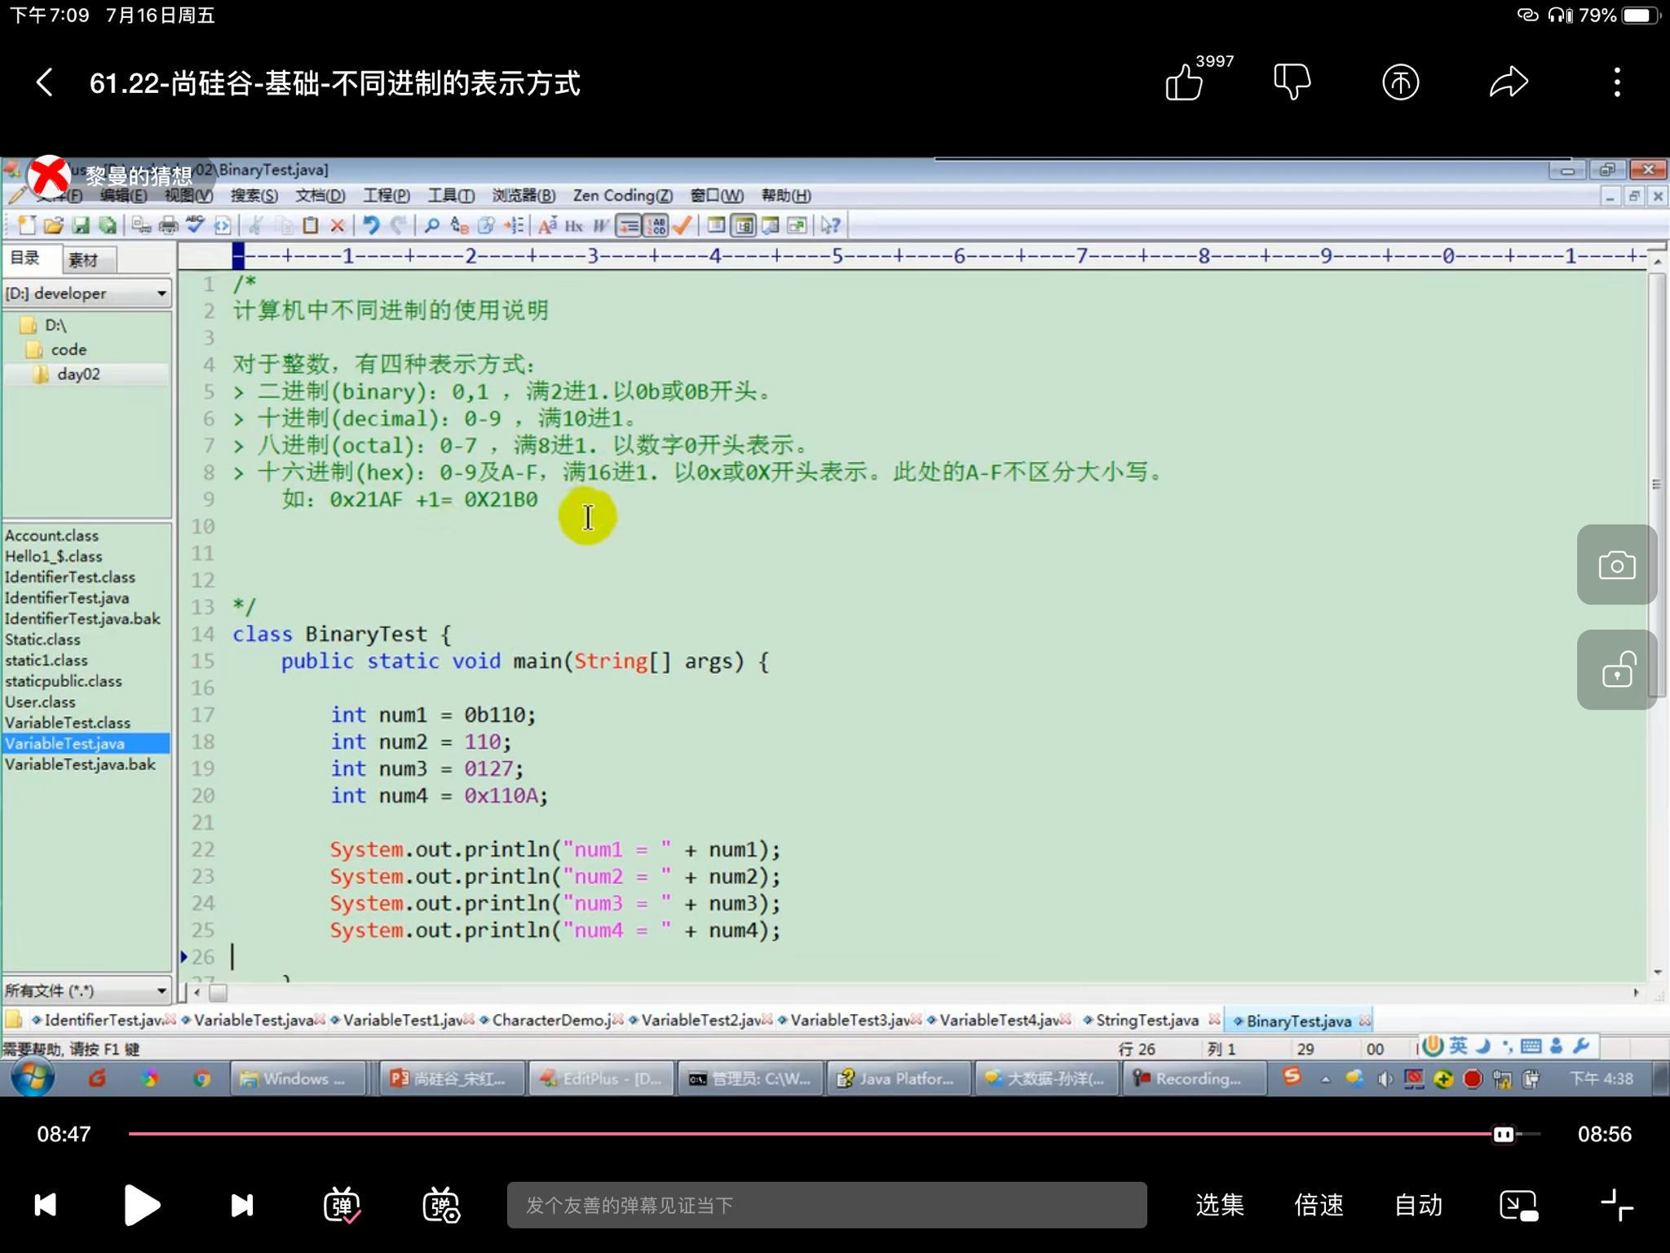Open the three-dot more options menu
Viewport: 1670px width, 1253px height.
tap(1617, 82)
